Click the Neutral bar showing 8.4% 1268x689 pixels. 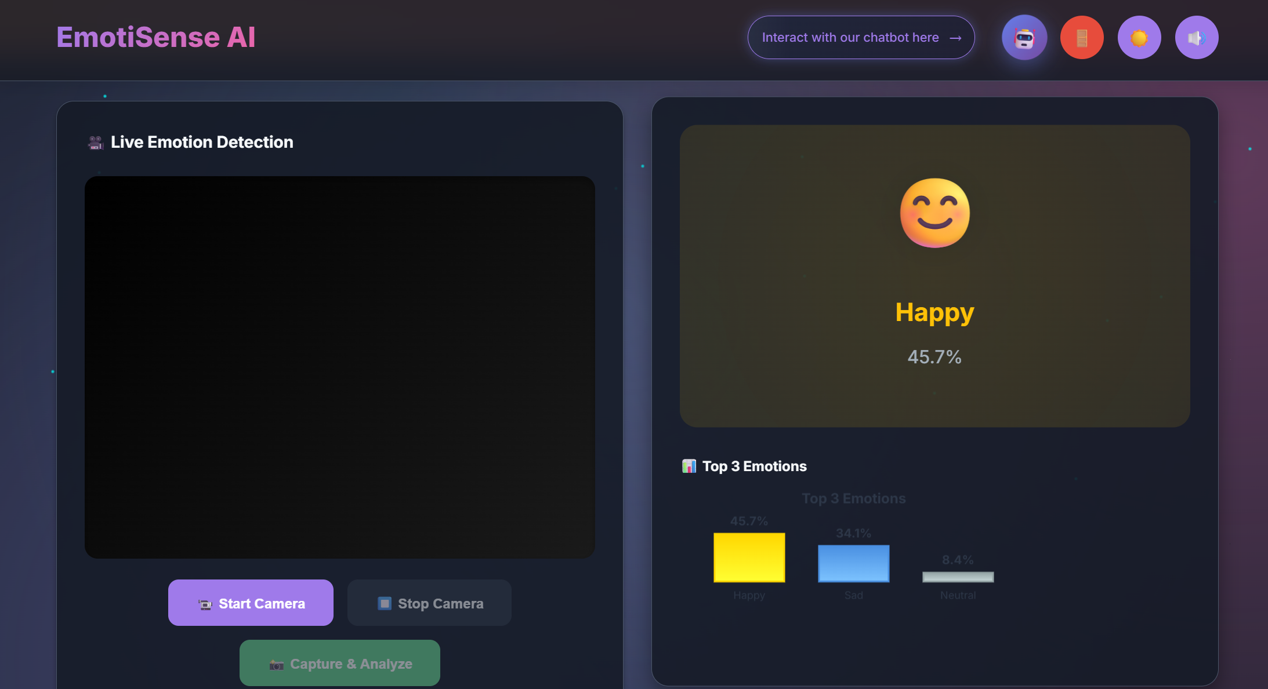coord(957,577)
